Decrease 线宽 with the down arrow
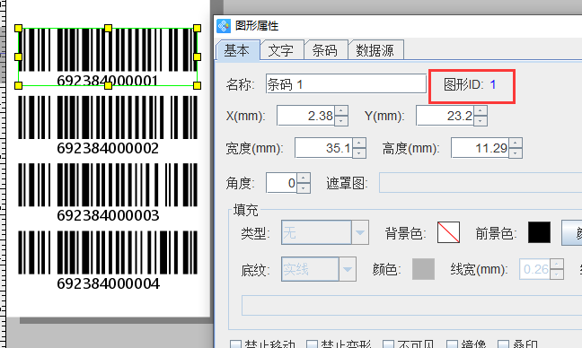This screenshot has height=348, width=582. click(x=557, y=274)
